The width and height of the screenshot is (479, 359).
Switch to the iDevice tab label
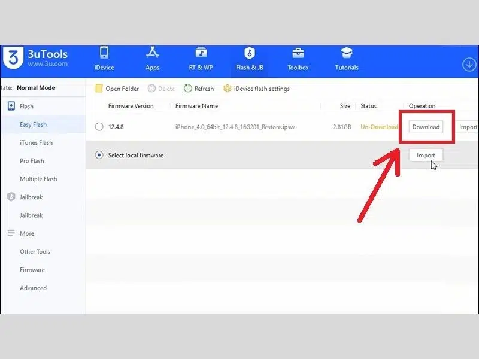(x=104, y=68)
